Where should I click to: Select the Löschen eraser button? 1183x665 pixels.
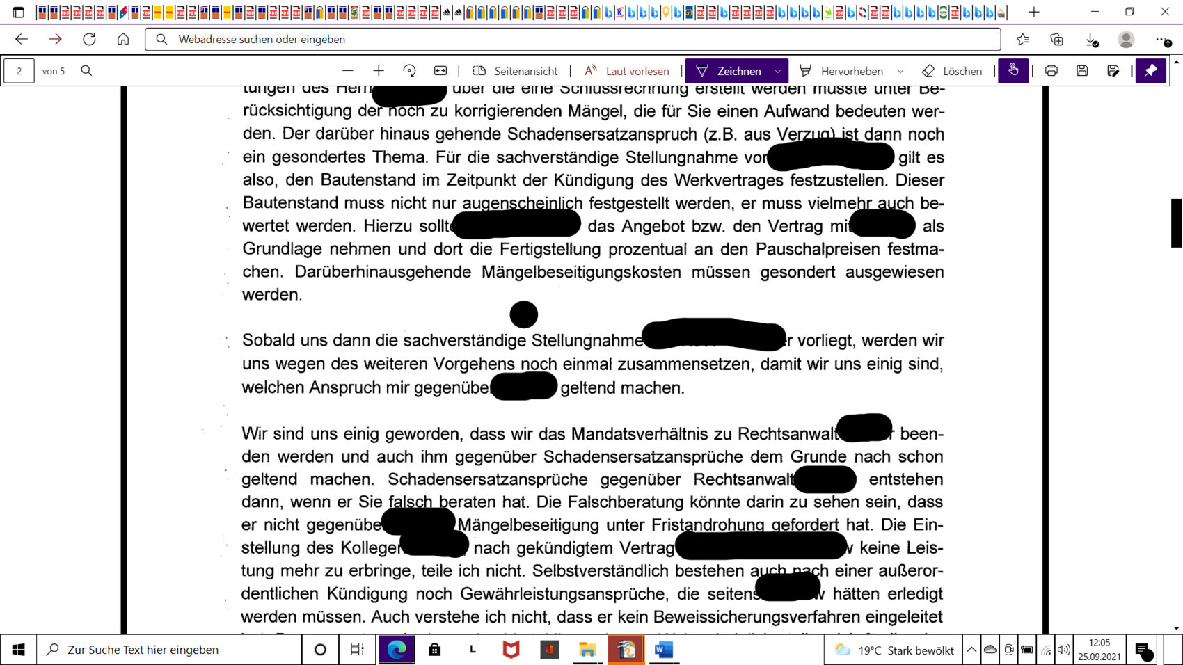click(x=952, y=71)
